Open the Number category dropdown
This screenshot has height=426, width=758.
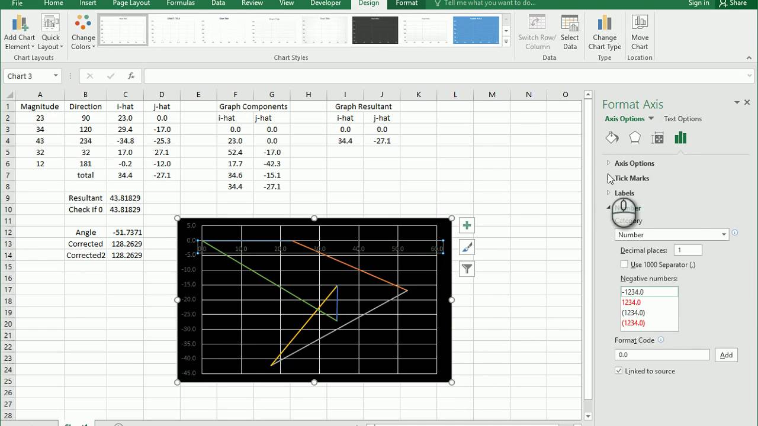coord(671,235)
